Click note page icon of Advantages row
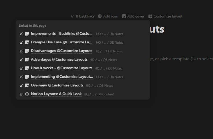 click(x=27, y=60)
